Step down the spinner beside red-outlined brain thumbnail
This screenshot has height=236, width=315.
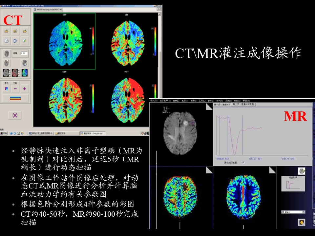(x=19, y=75)
